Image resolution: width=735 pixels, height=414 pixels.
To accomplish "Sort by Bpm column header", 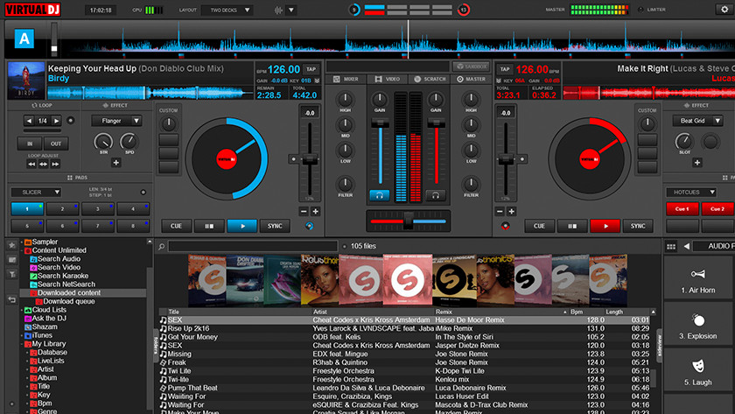I will click(x=577, y=312).
